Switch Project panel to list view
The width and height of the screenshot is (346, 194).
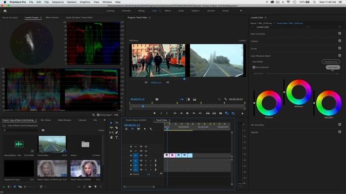(9, 187)
